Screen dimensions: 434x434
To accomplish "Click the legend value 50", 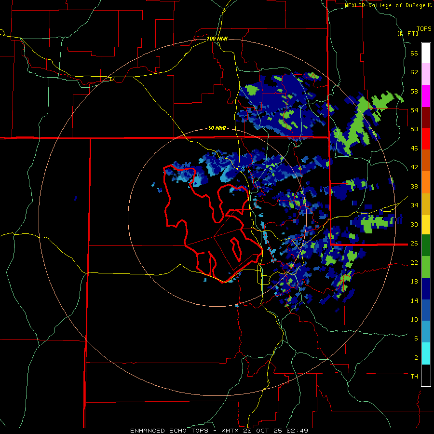I will pyautogui.click(x=414, y=129).
